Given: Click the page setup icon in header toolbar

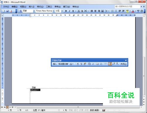Looking at the screenshot, I should coord(97,64).
